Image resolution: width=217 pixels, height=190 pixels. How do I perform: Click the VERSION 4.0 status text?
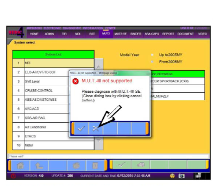[33, 176]
